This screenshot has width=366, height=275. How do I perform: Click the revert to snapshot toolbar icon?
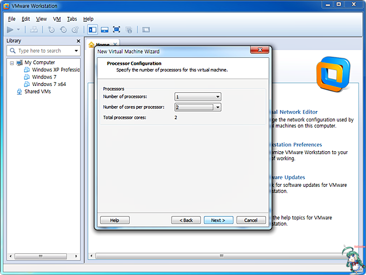click(x=63, y=30)
